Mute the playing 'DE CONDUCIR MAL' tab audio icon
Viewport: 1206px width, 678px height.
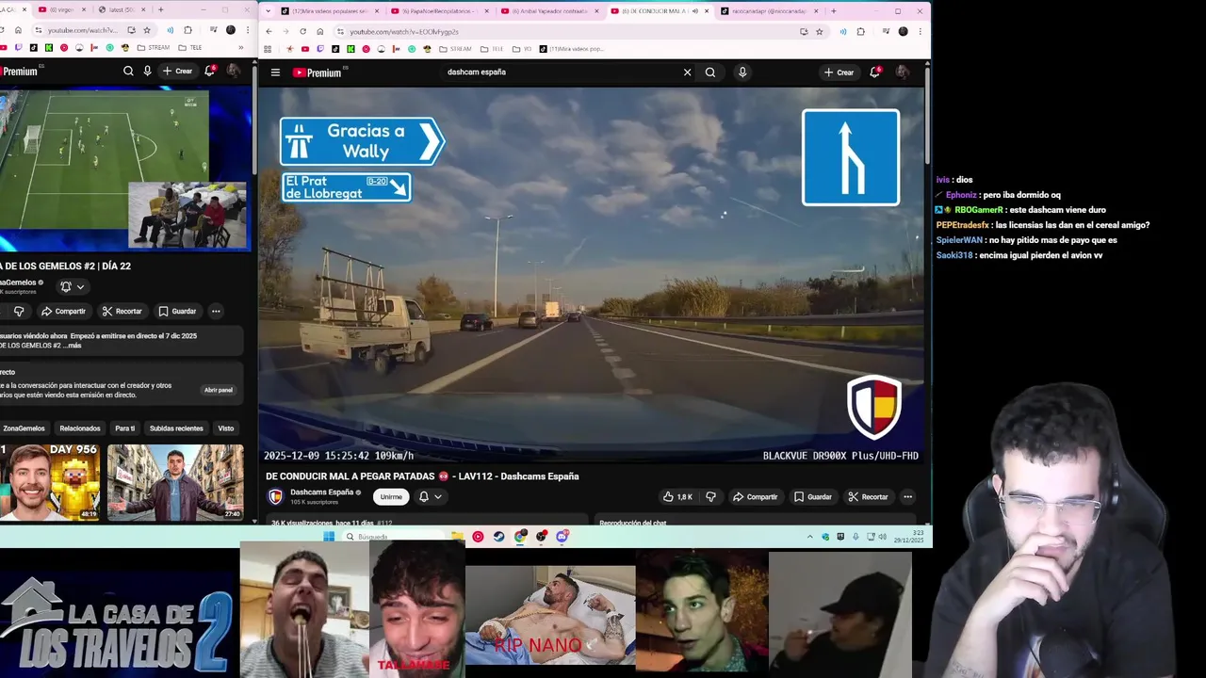[695, 11]
